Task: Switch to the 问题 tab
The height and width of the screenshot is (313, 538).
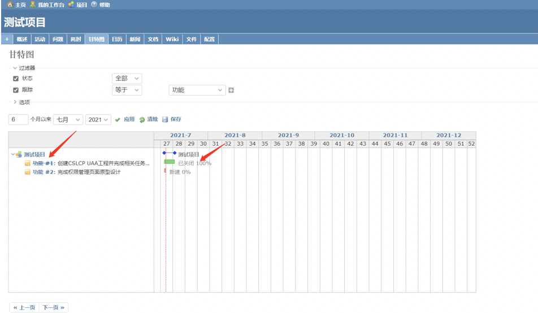Action: (58, 39)
